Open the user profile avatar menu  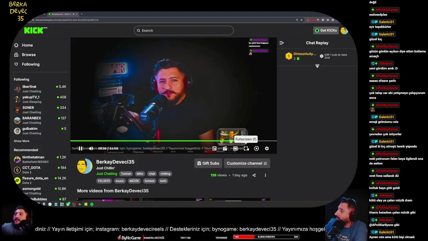tap(344, 30)
